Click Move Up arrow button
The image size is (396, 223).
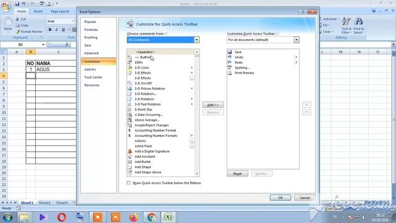tap(307, 105)
